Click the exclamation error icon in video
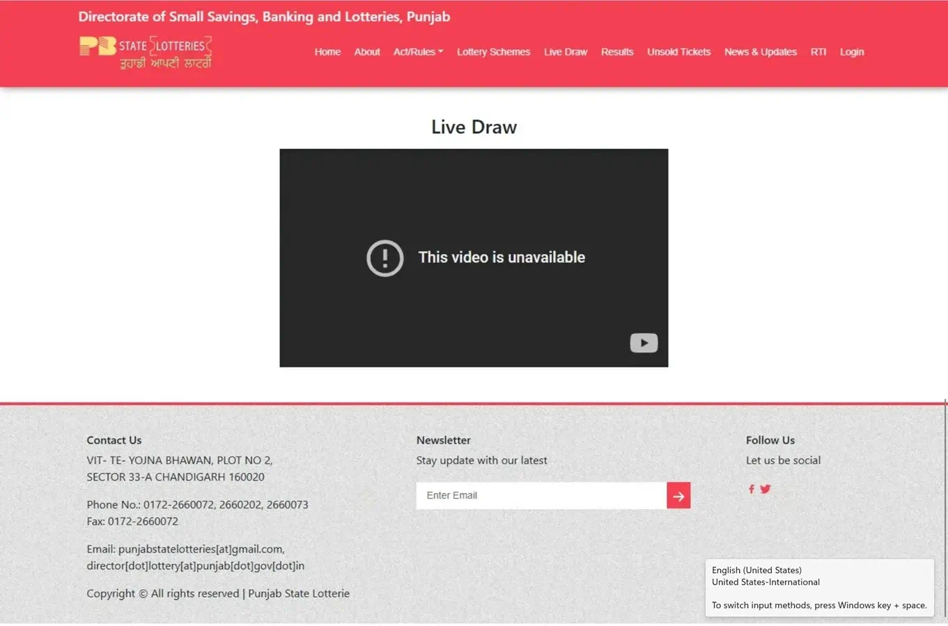The height and width of the screenshot is (626, 948). click(385, 258)
